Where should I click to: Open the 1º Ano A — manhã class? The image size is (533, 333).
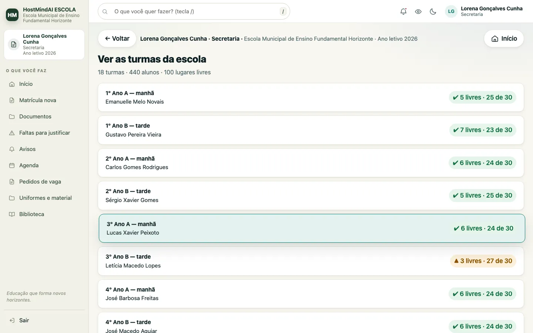pos(311,97)
